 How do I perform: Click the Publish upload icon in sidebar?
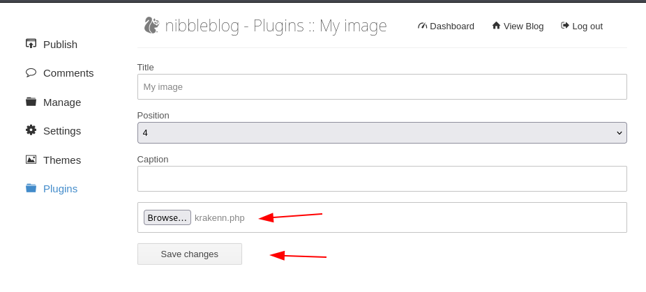pyautogui.click(x=31, y=44)
